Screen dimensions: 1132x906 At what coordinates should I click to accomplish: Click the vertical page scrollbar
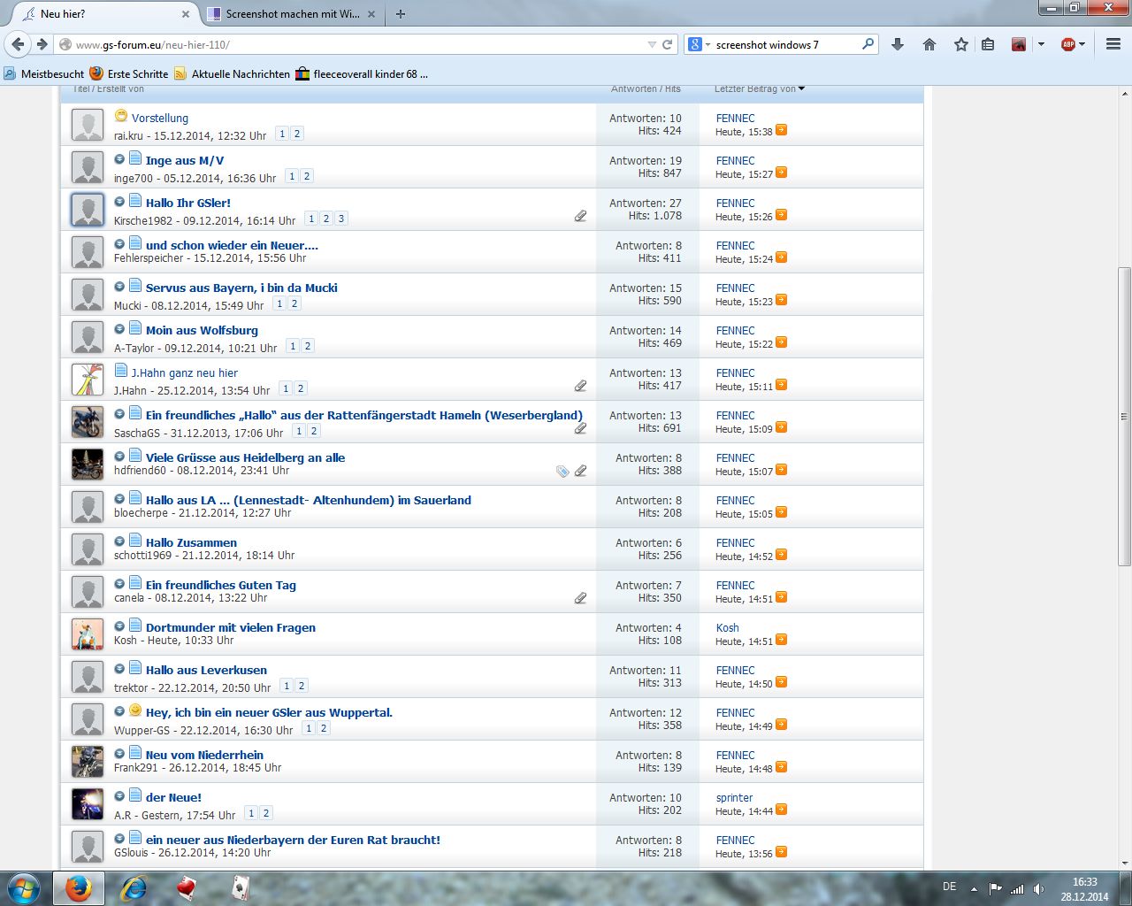click(1124, 416)
